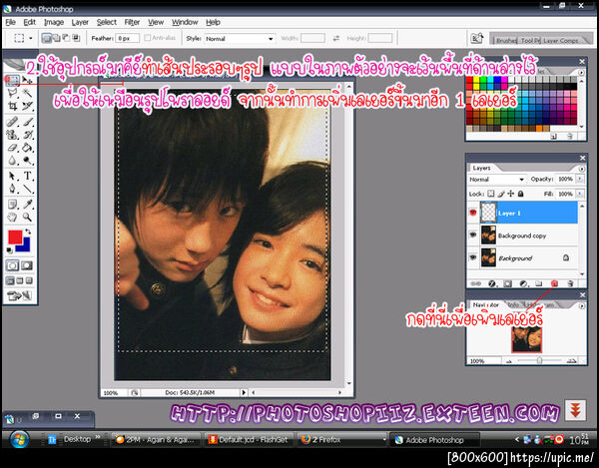This screenshot has height=468, width=599.
Task: Swap foreground and background colors
Action: (x=28, y=232)
